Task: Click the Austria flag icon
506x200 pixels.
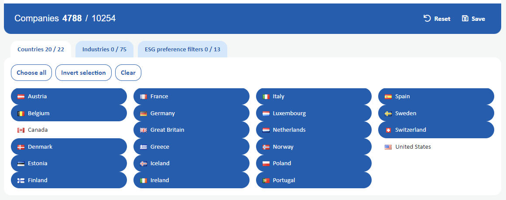Action: click(x=21, y=97)
